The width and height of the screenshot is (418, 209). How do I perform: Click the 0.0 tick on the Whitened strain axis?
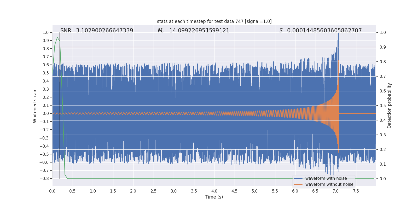(45, 113)
